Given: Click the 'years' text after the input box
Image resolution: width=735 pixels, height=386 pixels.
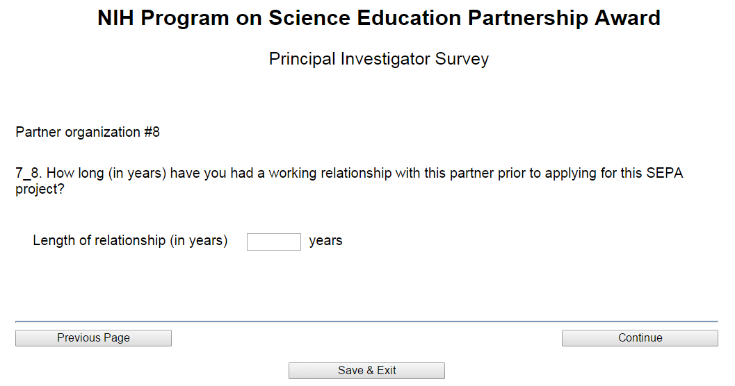Looking at the screenshot, I should [325, 241].
